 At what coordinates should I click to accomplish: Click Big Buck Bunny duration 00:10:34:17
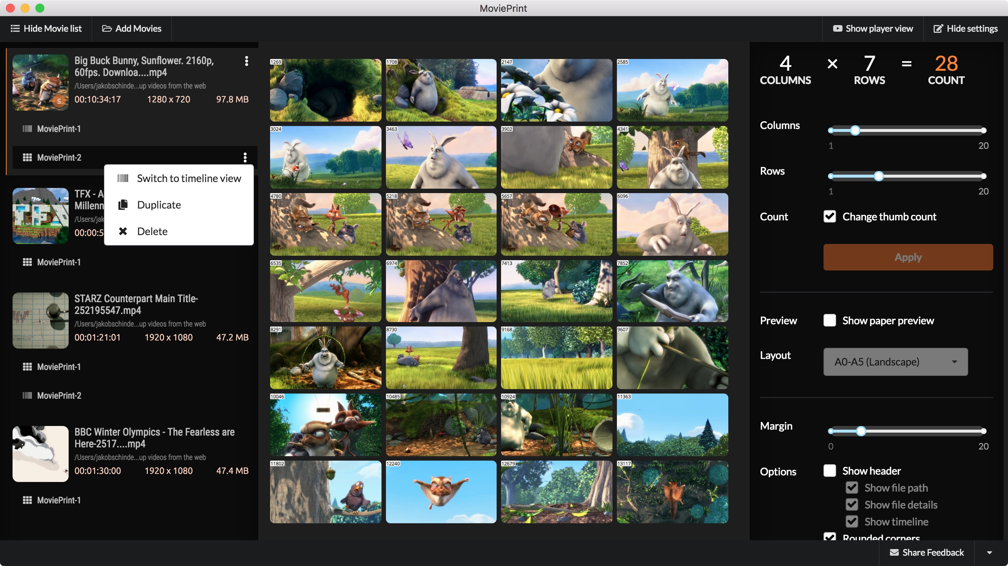97,99
